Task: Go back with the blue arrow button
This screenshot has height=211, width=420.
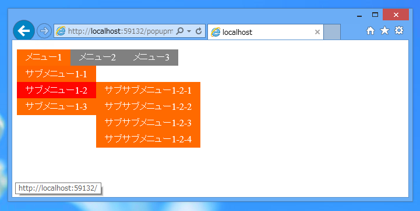Action: 24,31
